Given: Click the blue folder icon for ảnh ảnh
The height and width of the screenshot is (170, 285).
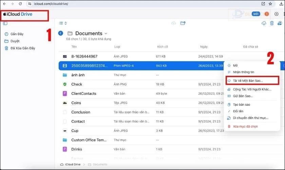Looking at the screenshot, I should [x=65, y=75].
